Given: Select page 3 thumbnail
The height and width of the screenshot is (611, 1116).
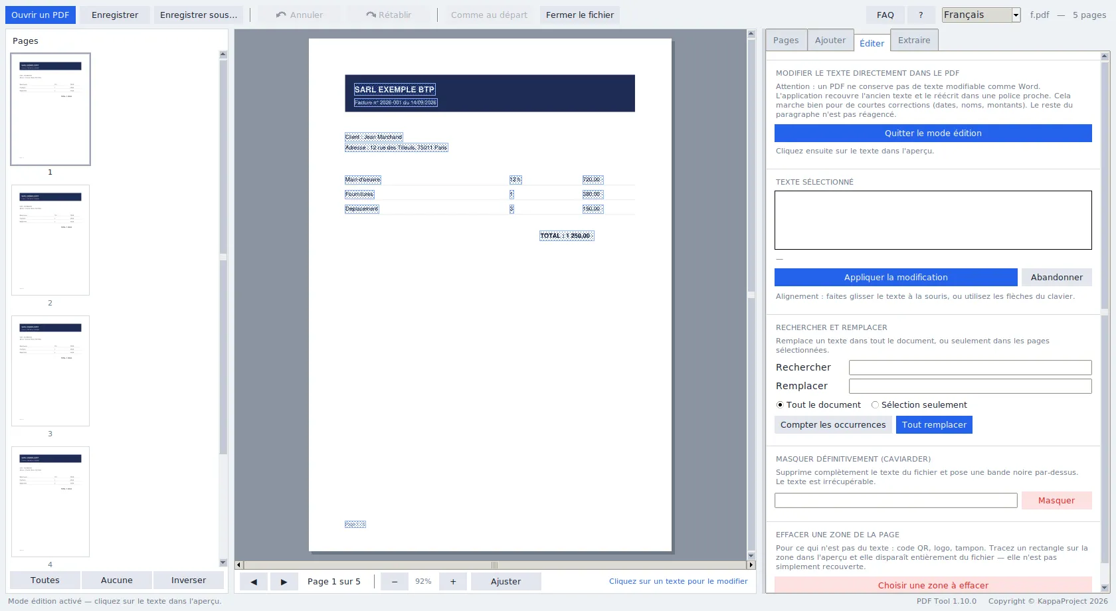Looking at the screenshot, I should tap(50, 371).
